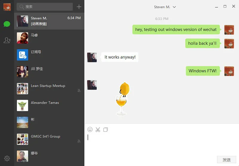Click GMGC Int'l Group avatar collage
The width and height of the screenshot is (239, 166).
22,139
